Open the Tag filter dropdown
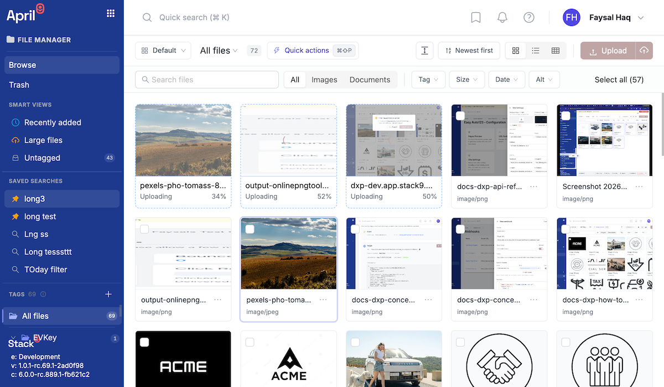664x387 pixels. (x=429, y=80)
